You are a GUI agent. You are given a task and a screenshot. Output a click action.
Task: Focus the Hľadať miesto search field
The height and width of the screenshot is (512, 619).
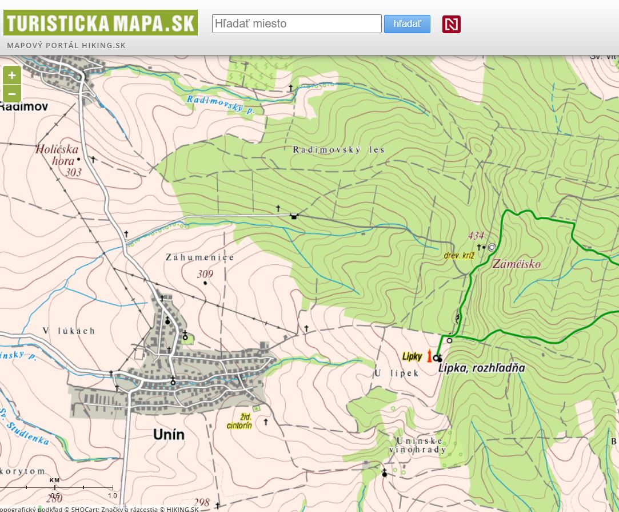(x=297, y=23)
